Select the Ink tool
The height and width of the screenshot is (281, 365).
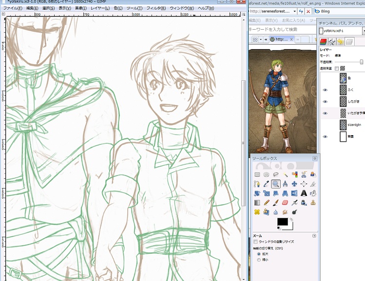tap(304, 203)
